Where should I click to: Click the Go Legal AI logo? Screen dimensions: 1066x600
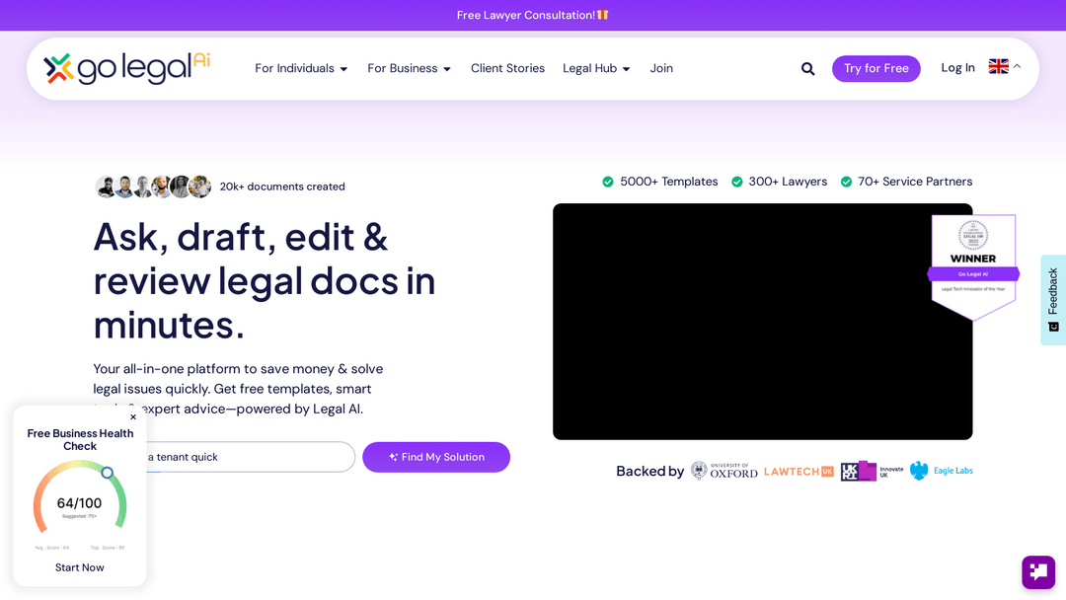[x=127, y=68]
